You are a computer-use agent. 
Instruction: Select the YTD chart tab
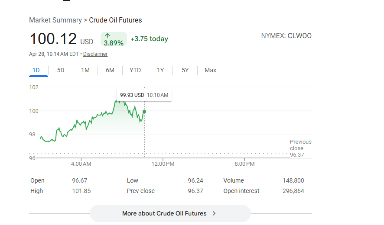point(135,70)
